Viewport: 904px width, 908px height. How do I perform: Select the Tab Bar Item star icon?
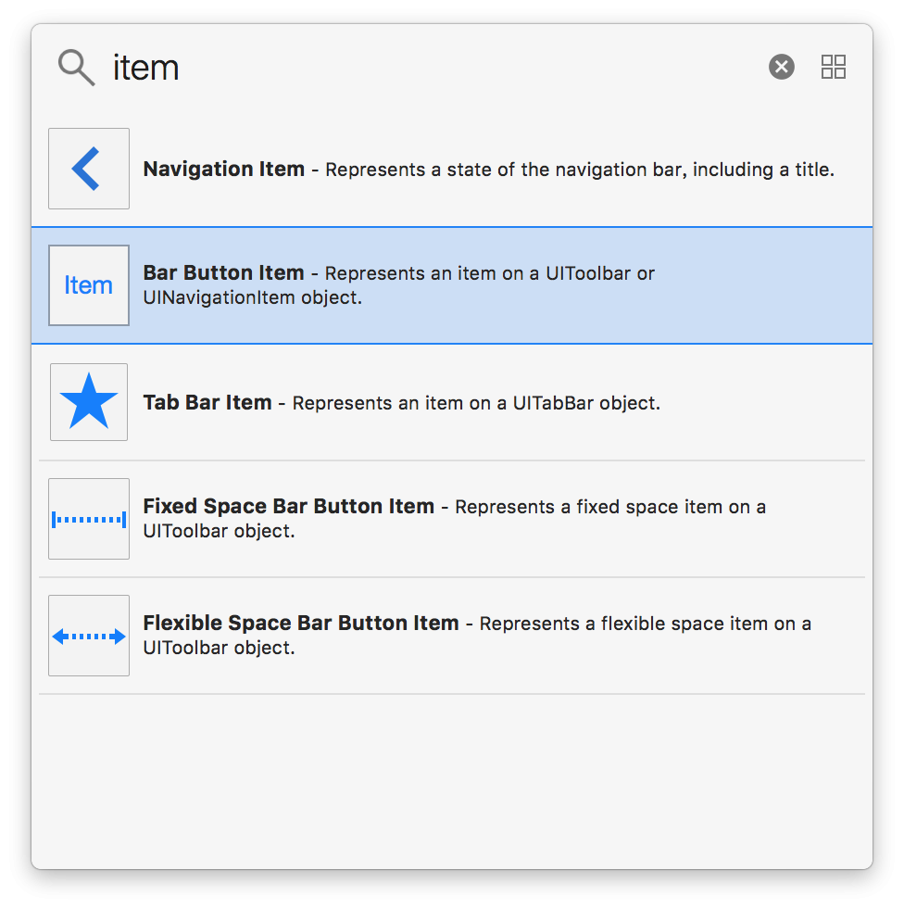(x=89, y=402)
